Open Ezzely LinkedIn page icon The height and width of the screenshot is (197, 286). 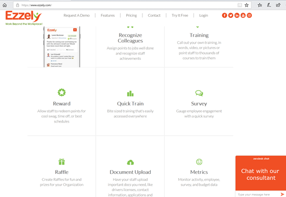[237, 16]
